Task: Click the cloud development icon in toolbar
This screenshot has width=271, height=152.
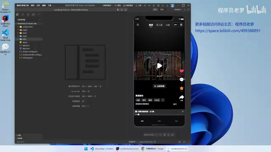Action: (145, 5)
